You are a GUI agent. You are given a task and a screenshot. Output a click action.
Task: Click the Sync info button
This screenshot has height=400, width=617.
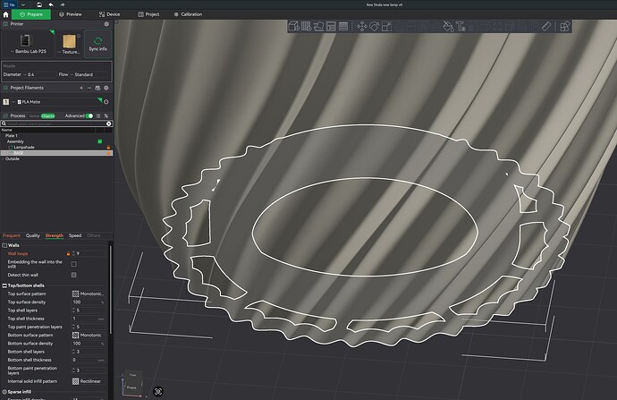[x=98, y=44]
